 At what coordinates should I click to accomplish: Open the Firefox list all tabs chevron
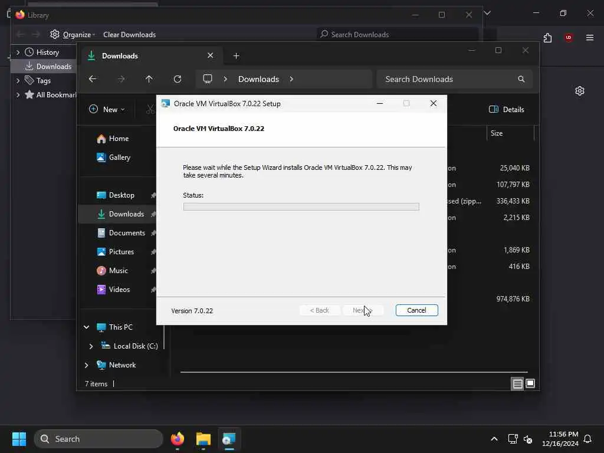(x=487, y=13)
